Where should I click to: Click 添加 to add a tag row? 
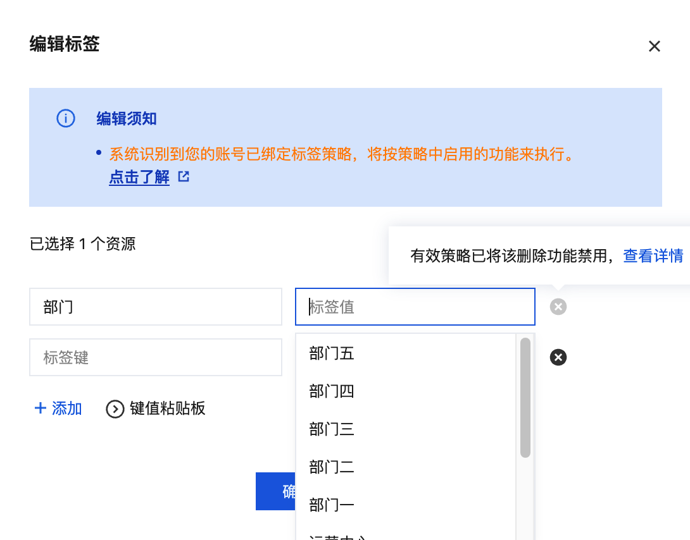pos(66,408)
